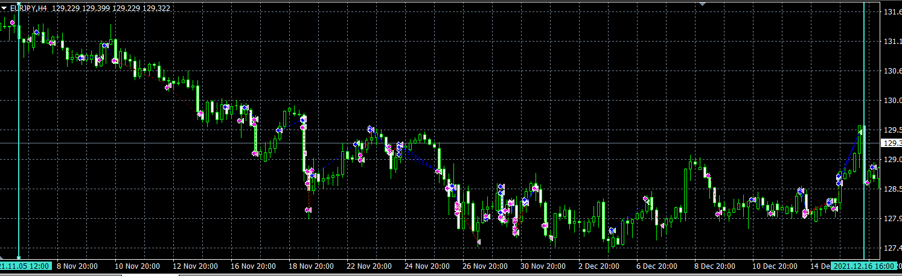Select the green arrow at the 129.5 peak
902x276 pixels.
860,131
